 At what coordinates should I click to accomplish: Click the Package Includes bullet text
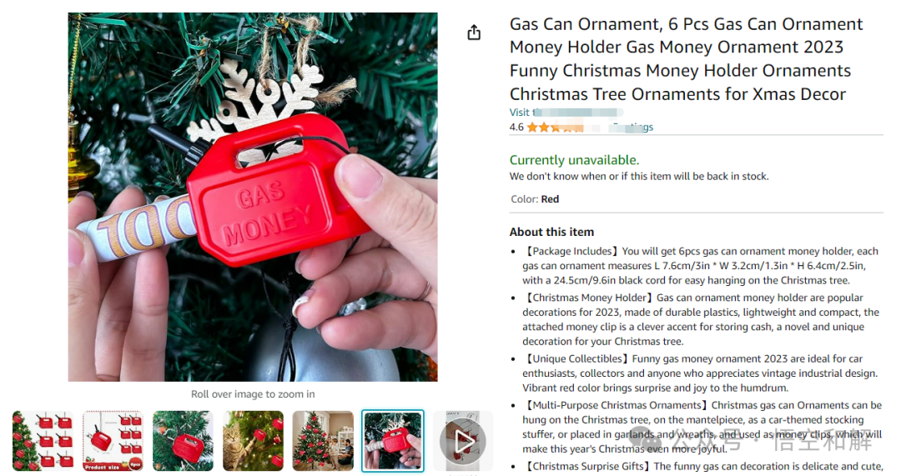click(701, 266)
